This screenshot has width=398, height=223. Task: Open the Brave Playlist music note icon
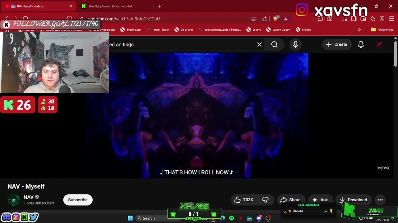coord(345,19)
